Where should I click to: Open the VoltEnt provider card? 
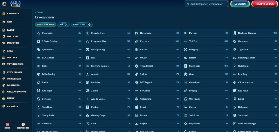(x=206, y=41)
